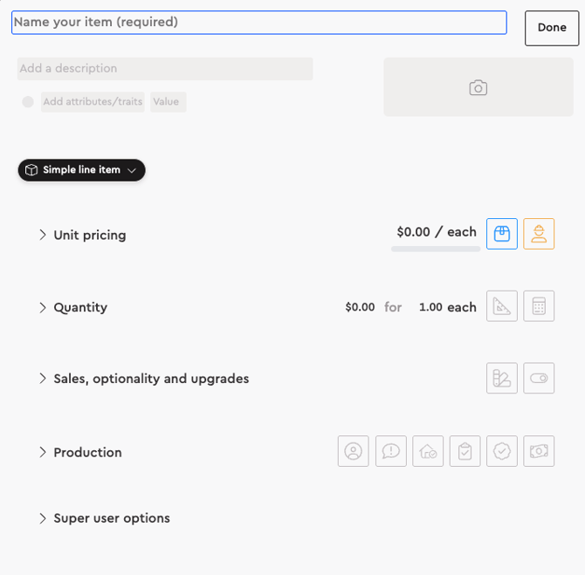Expand the Super user options section
Viewport: 585px width, 575px height.
43,518
